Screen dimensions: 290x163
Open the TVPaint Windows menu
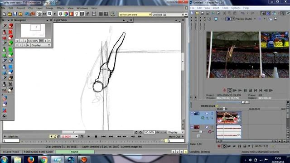coord(82,8)
